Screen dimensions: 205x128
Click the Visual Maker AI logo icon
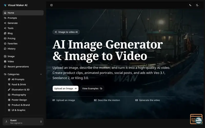pyautogui.click(x=5, y=5)
